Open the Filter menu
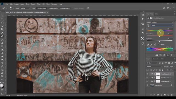The image size is (176, 99). point(39,4)
